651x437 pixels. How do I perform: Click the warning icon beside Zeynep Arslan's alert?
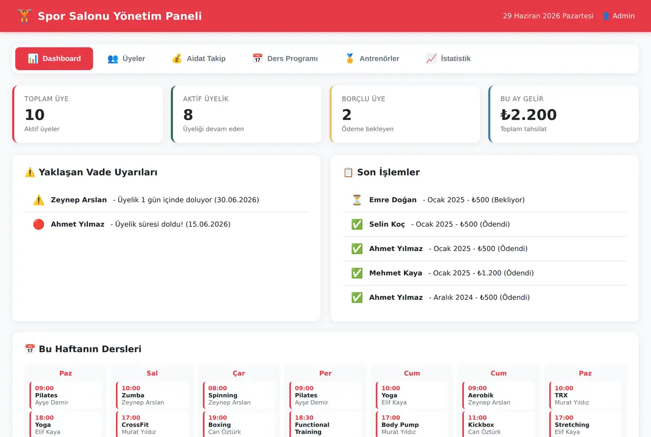[x=39, y=200]
